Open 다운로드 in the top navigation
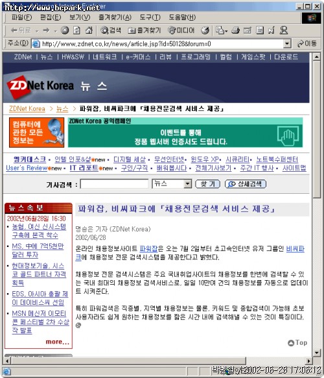The height and width of the screenshot is (378, 324). pyautogui.click(x=286, y=57)
